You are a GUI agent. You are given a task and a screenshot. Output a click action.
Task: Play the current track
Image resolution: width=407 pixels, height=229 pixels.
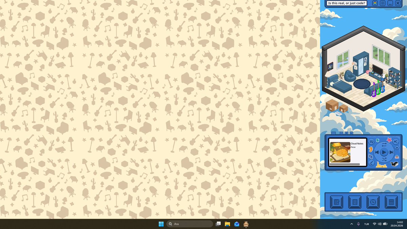[x=384, y=152]
